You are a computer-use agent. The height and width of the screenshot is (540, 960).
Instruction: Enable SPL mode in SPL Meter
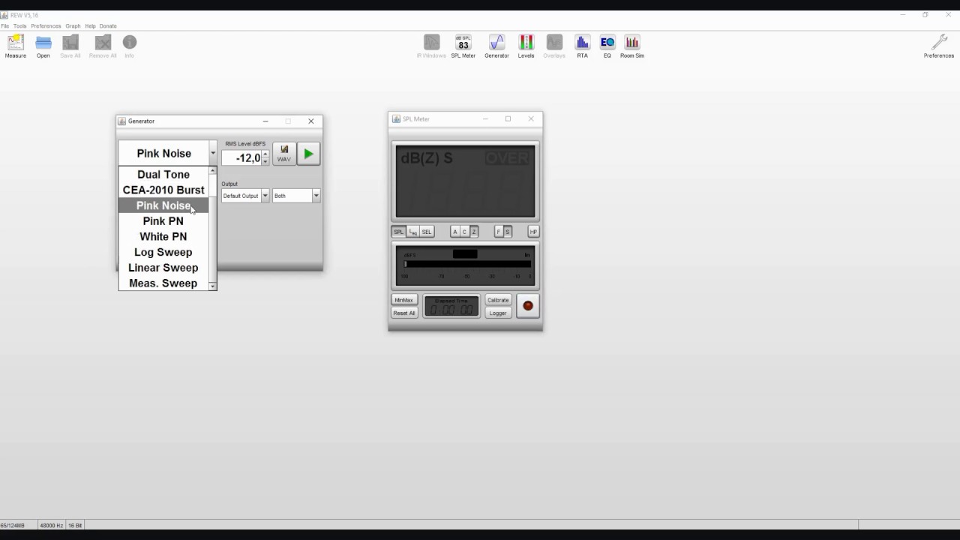(x=398, y=232)
